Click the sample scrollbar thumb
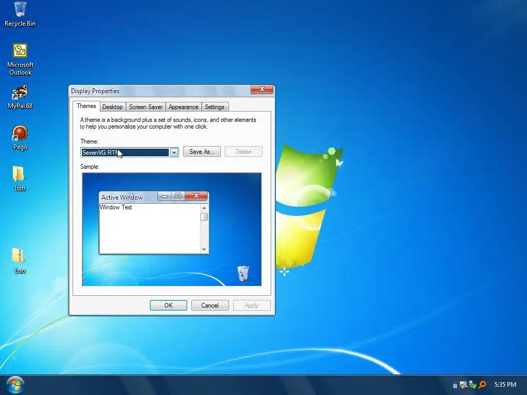The width and height of the screenshot is (527, 395). 204,217
